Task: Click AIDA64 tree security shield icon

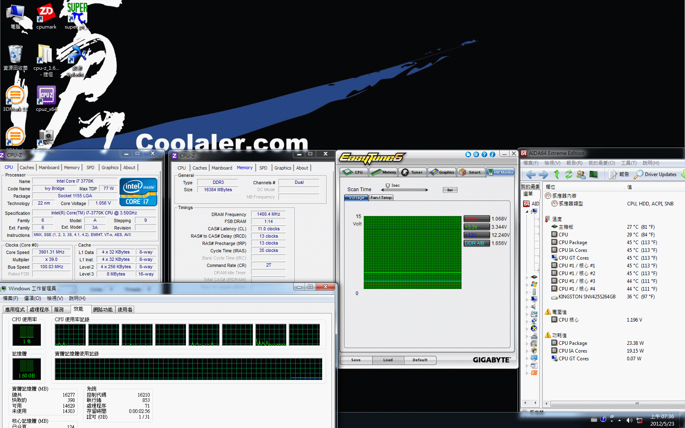Action: pos(534,351)
